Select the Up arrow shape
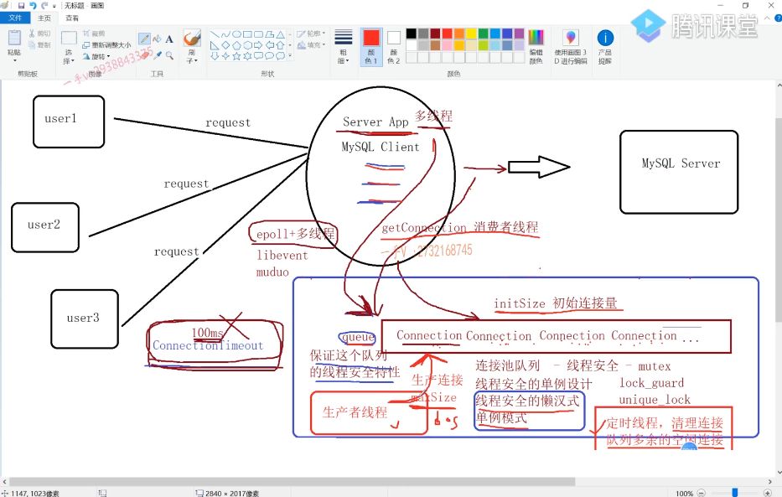 click(280, 45)
